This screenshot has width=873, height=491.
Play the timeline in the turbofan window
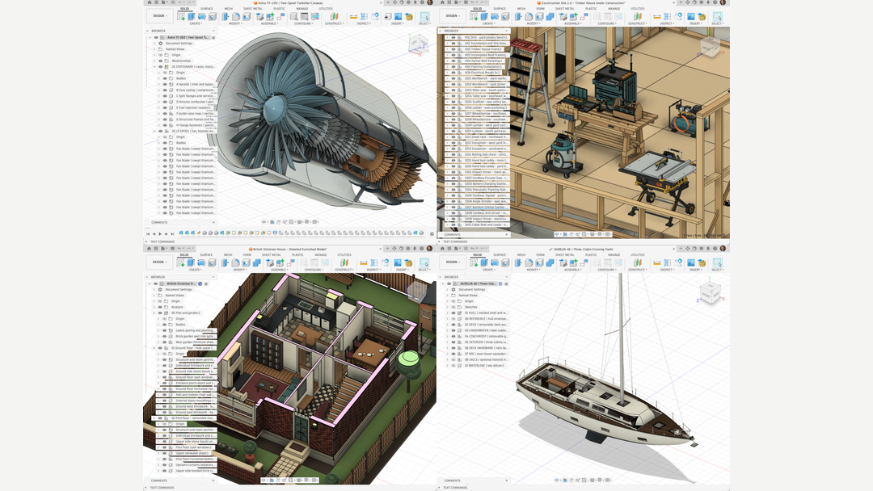(160, 233)
